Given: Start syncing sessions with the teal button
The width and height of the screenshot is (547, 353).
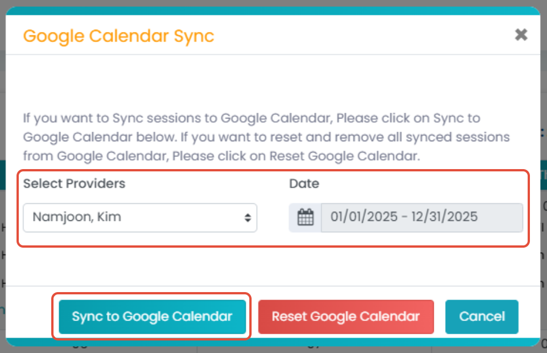Looking at the screenshot, I should [x=152, y=317].
